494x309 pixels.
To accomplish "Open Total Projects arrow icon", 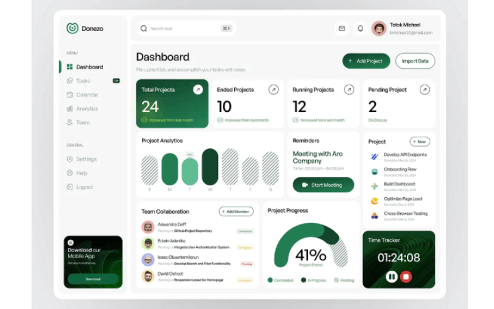I will click(x=198, y=90).
